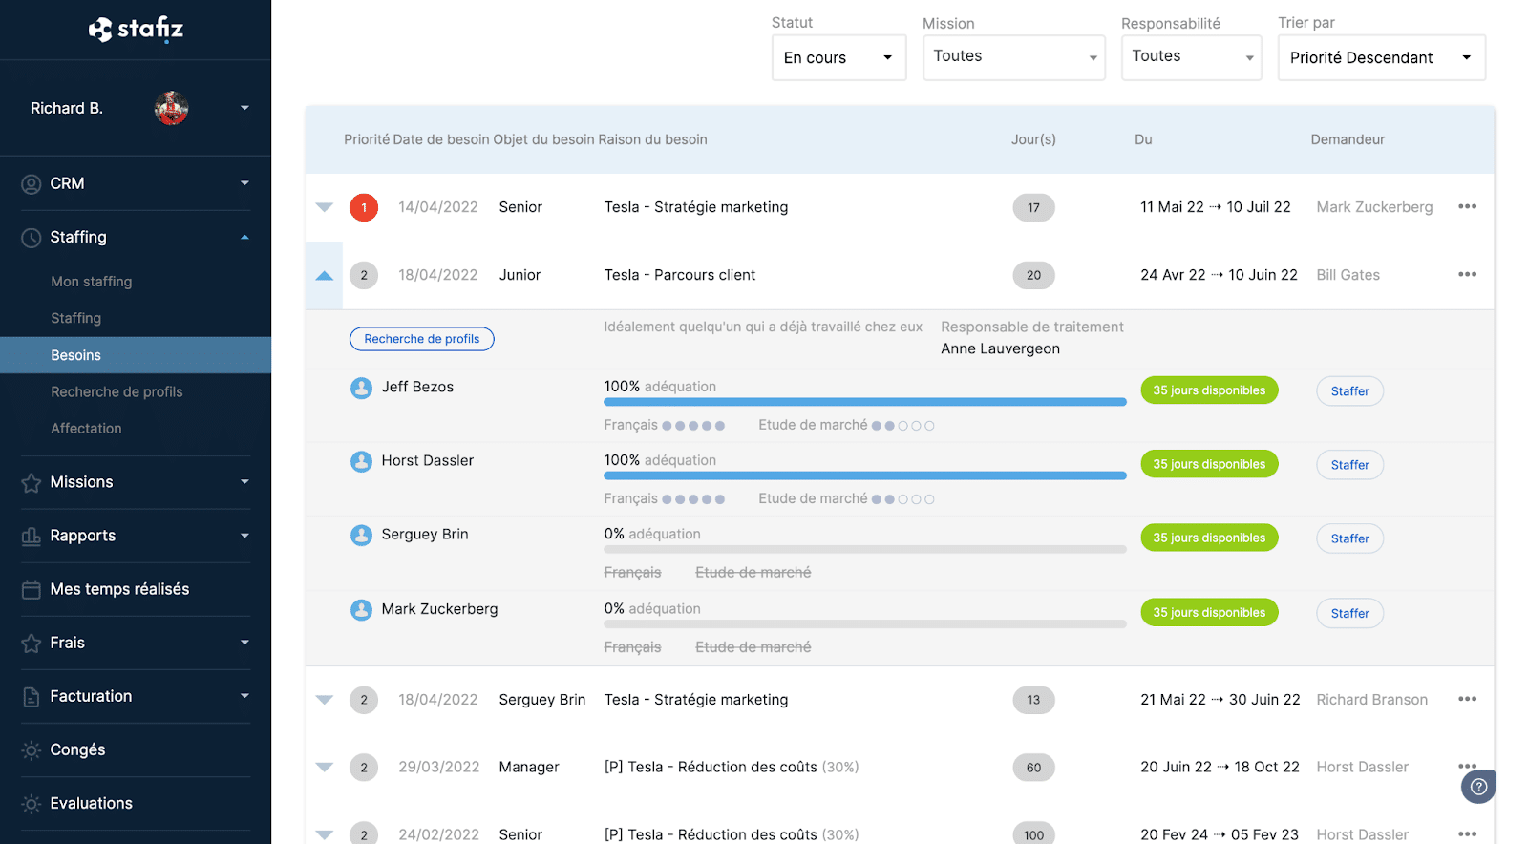Click Staffer button for Serguey Brin

pyautogui.click(x=1350, y=538)
